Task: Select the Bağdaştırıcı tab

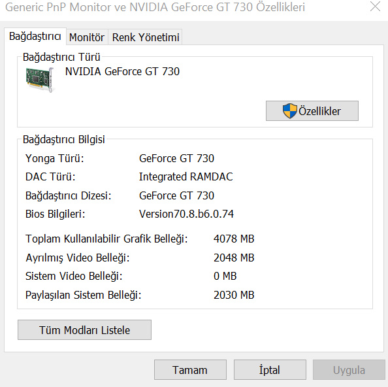Action: pyautogui.click(x=35, y=37)
